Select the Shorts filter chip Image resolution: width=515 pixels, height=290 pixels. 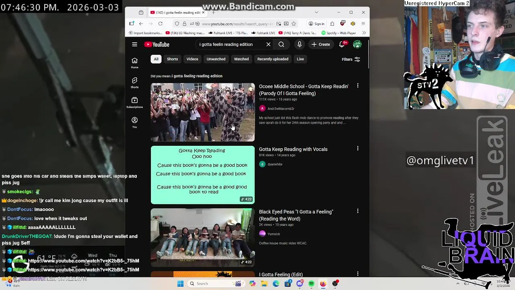172,59
